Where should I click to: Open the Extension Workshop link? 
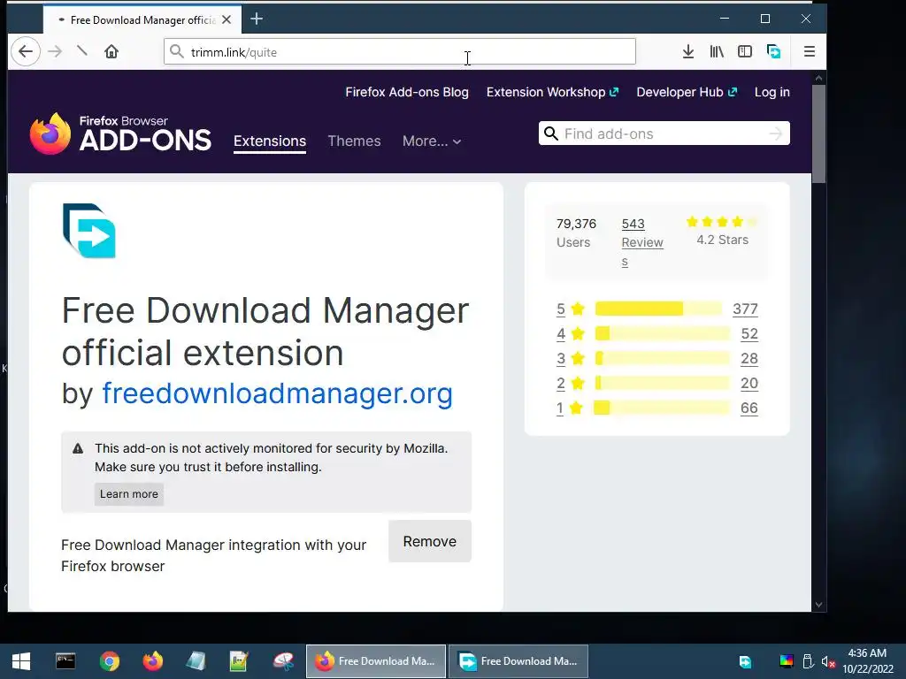[x=552, y=92]
